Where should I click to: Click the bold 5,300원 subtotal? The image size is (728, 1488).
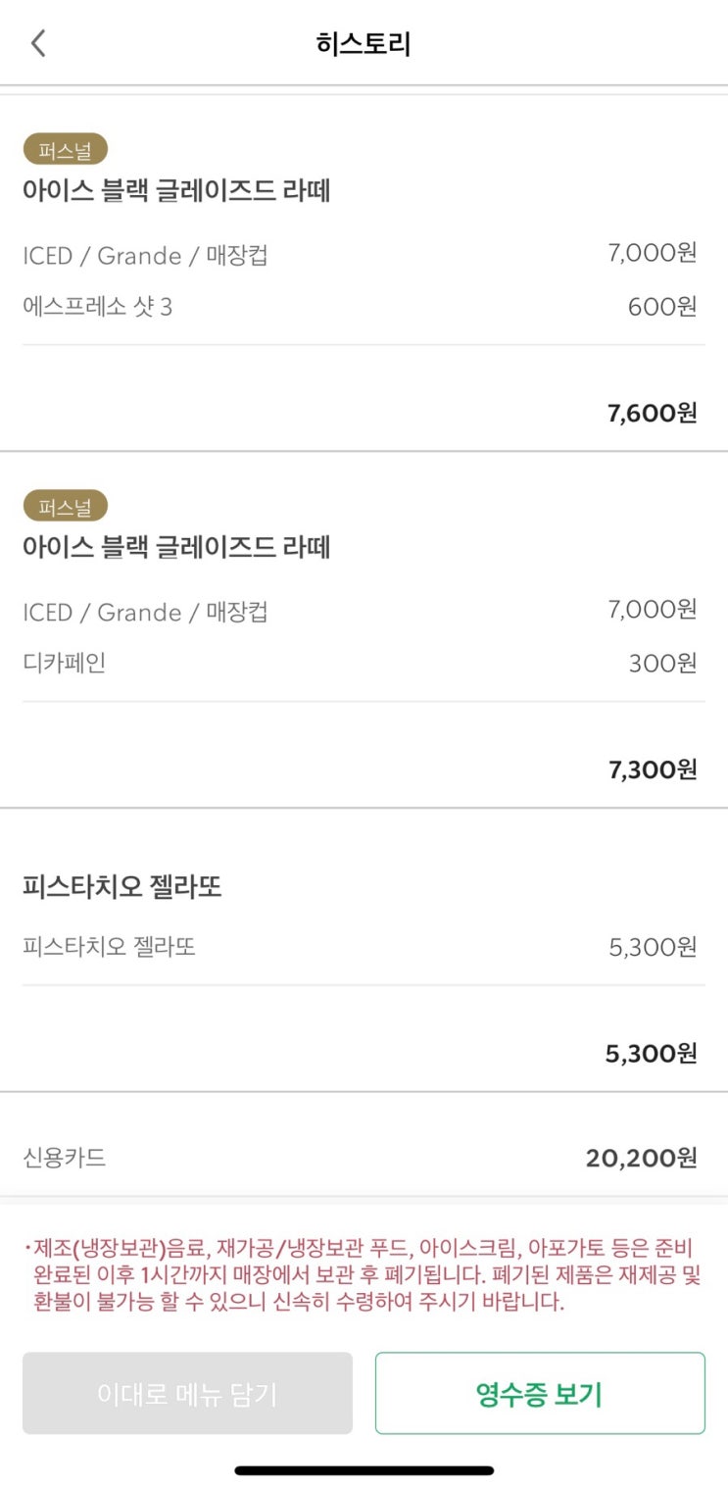click(x=651, y=1054)
